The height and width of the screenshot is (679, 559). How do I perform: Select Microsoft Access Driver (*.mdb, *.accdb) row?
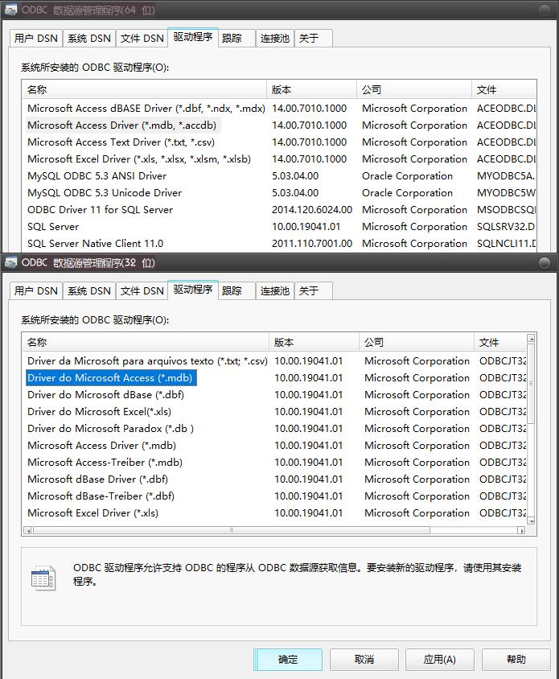[x=279, y=126]
